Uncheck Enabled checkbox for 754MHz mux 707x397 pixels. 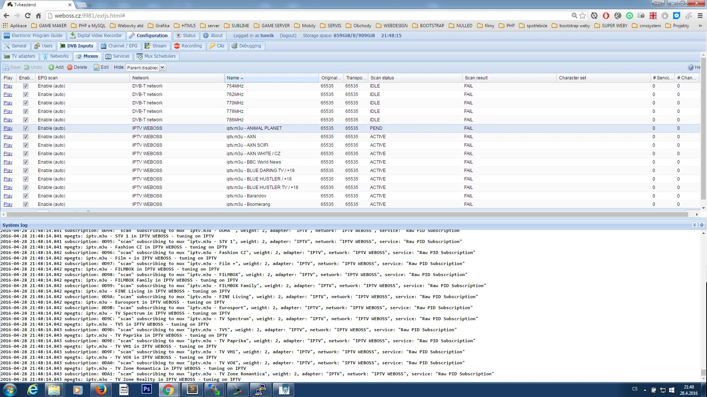pyautogui.click(x=26, y=86)
